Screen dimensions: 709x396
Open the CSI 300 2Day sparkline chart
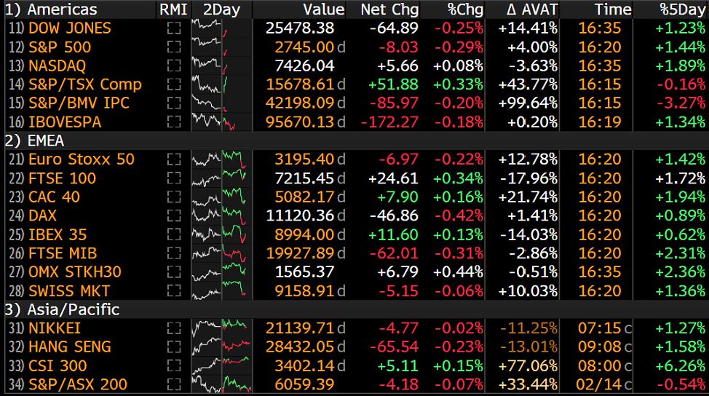pyautogui.click(x=221, y=365)
